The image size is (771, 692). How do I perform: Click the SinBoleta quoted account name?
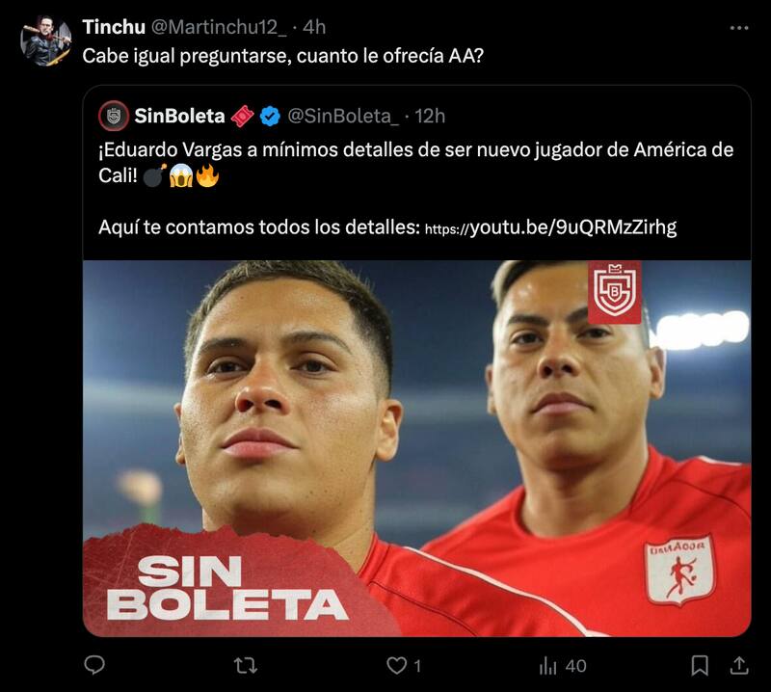click(179, 116)
